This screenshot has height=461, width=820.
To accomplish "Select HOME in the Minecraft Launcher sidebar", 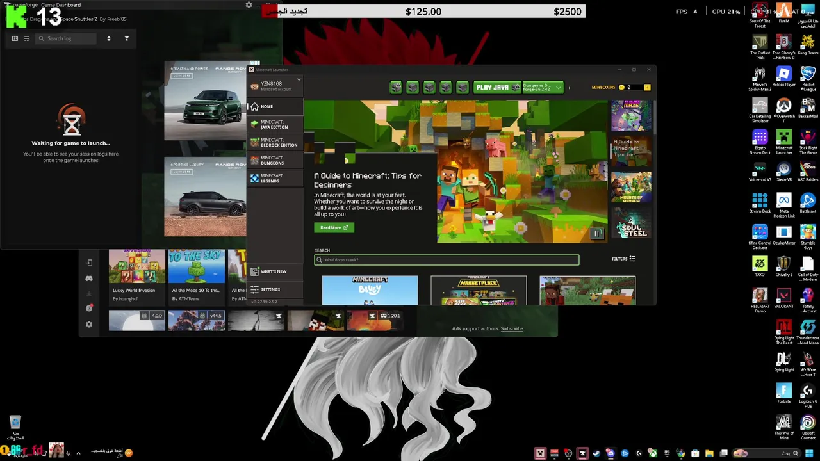I will [275, 106].
